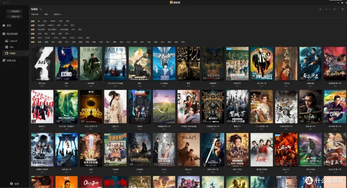This screenshot has height=188, width=347.
Task: Collapse the 我的影视库 section arrow
Action: (x=26, y=34)
